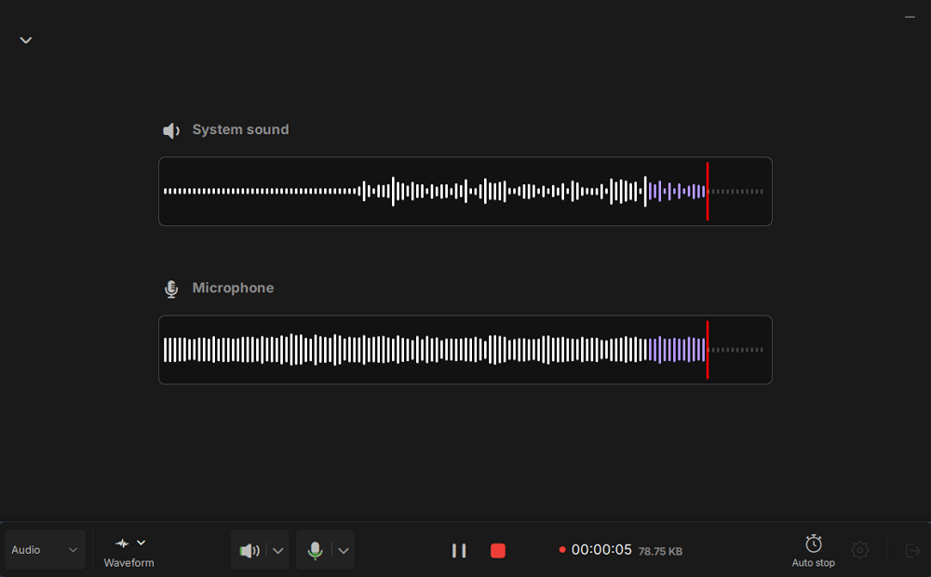Screen dimensions: 931x577
Task: Open settings with the gear icon
Action: [x=859, y=550]
